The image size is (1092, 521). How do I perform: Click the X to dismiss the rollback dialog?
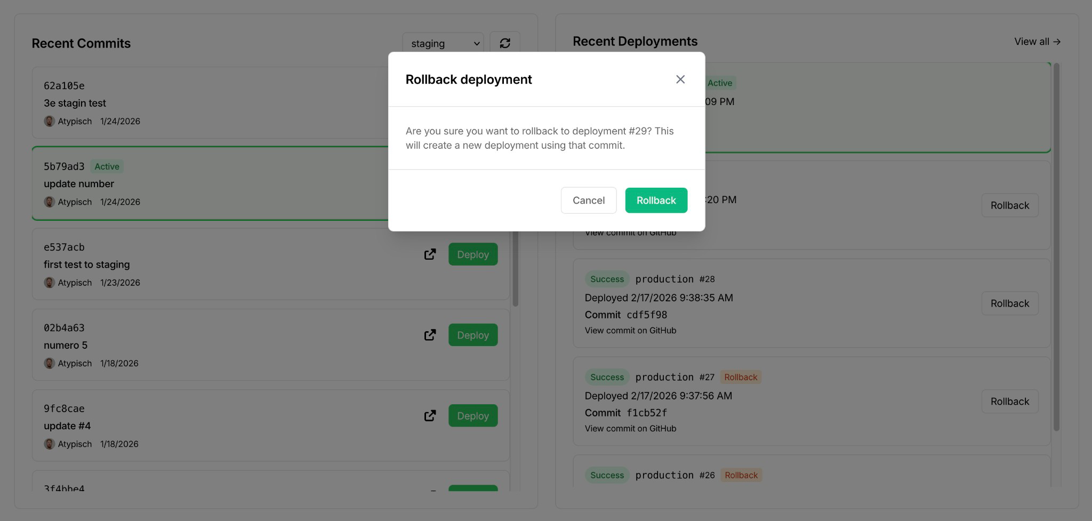680,79
